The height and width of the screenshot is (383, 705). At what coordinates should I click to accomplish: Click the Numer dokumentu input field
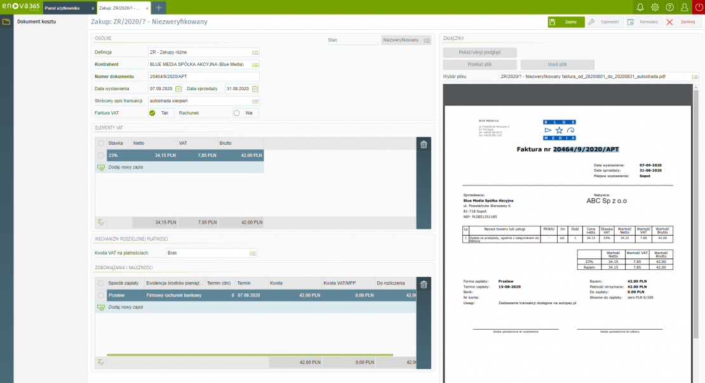pyautogui.click(x=203, y=76)
